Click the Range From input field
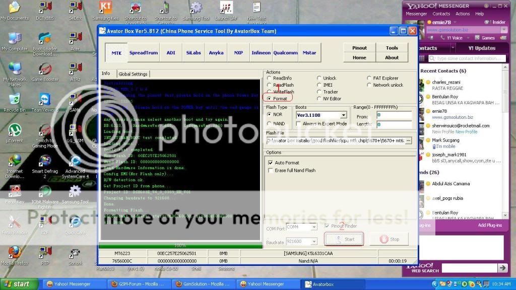Image resolution: width=516 pixels, height=290 pixels. 394,116
